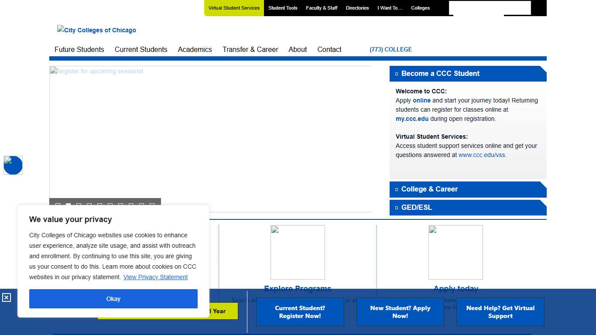This screenshot has width=596, height=335.
Task: Open the Student Tools menu
Action: click(x=283, y=8)
